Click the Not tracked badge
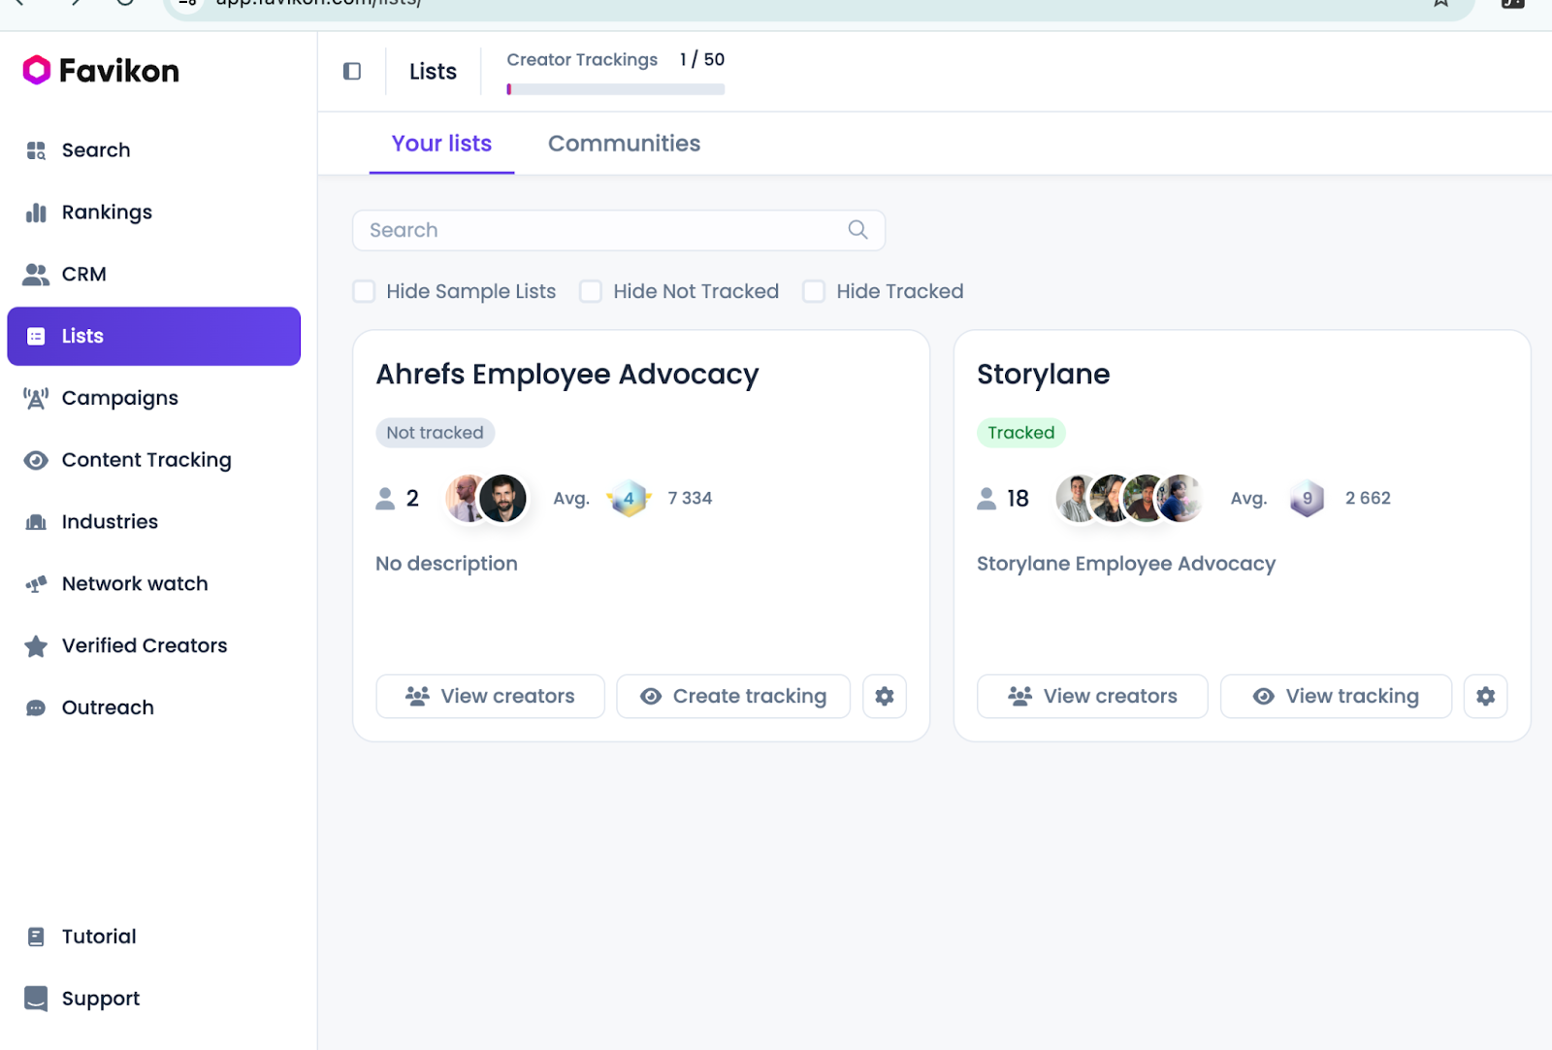 (435, 433)
